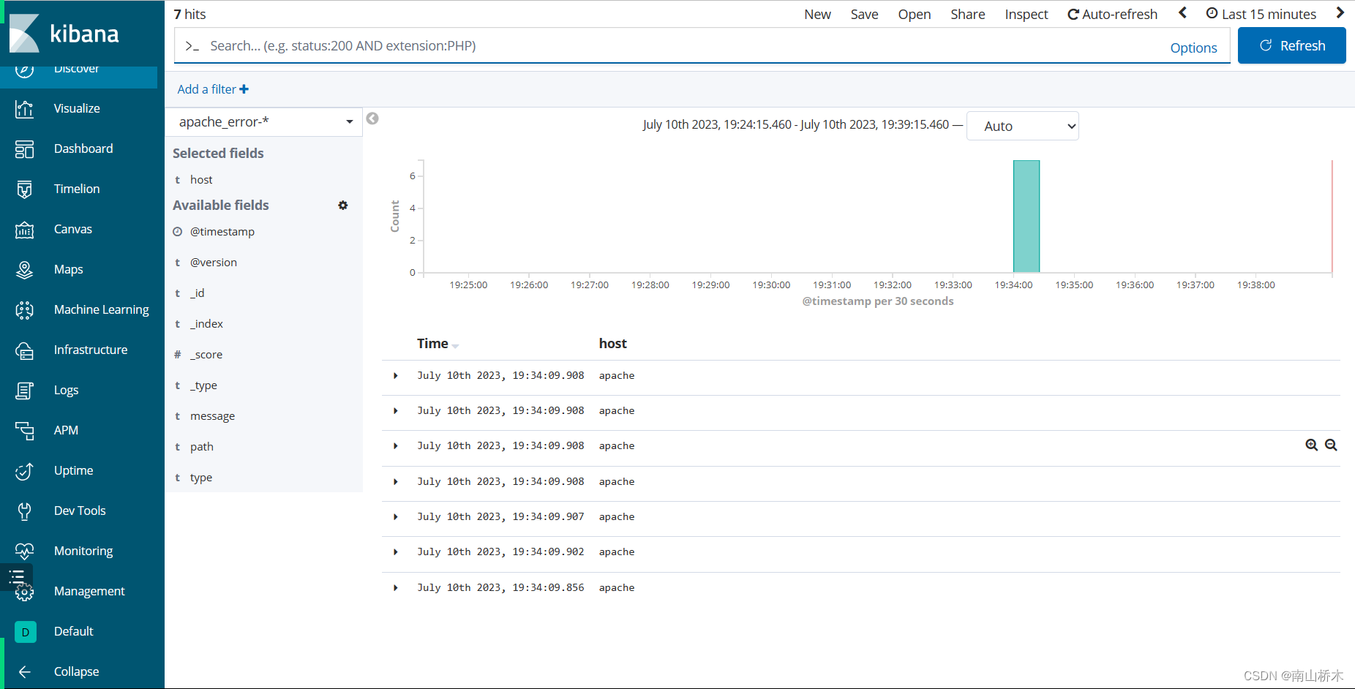Image resolution: width=1355 pixels, height=689 pixels.
Task: Select _index field
Action: (x=207, y=324)
